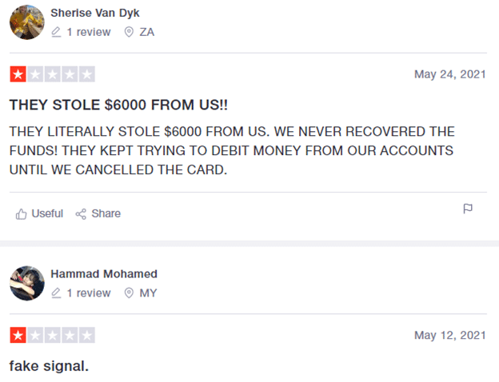
Task: Open Sherise Van Dyk's profile picture
Action: [x=26, y=22]
